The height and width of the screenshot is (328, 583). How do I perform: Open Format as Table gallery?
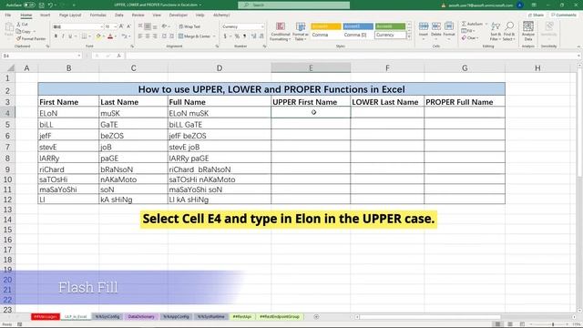300,32
